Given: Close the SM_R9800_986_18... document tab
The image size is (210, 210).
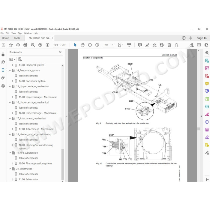Looking at the screenshot, I should [52, 38].
